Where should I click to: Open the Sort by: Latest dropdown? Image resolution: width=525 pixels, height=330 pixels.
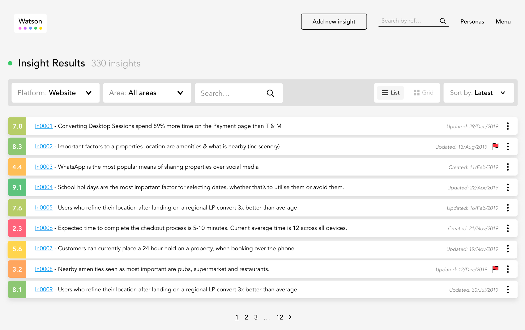click(x=479, y=93)
